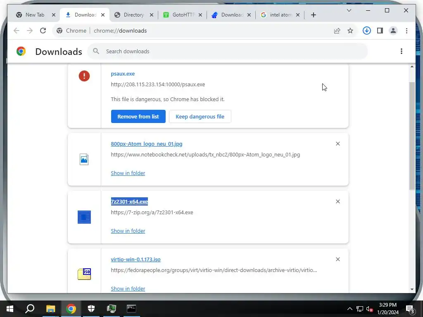Click Remove from list for psaux.exe
Screen dimensions: 423x317
[138, 116]
